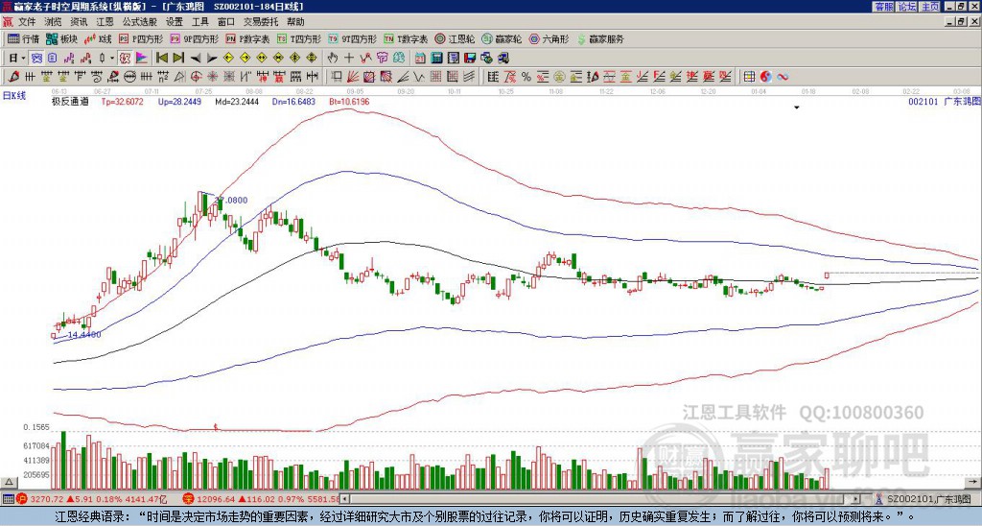Click the black right arrow icon
This screenshot has width=982, height=526.
(212, 59)
